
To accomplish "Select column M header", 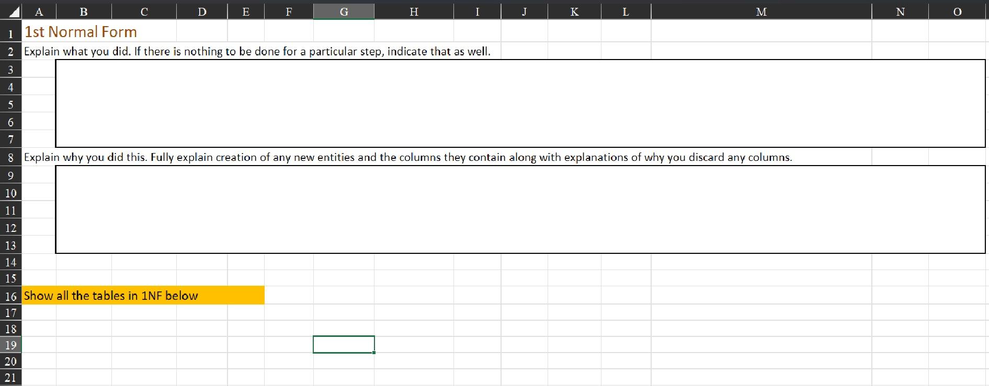I will click(761, 11).
